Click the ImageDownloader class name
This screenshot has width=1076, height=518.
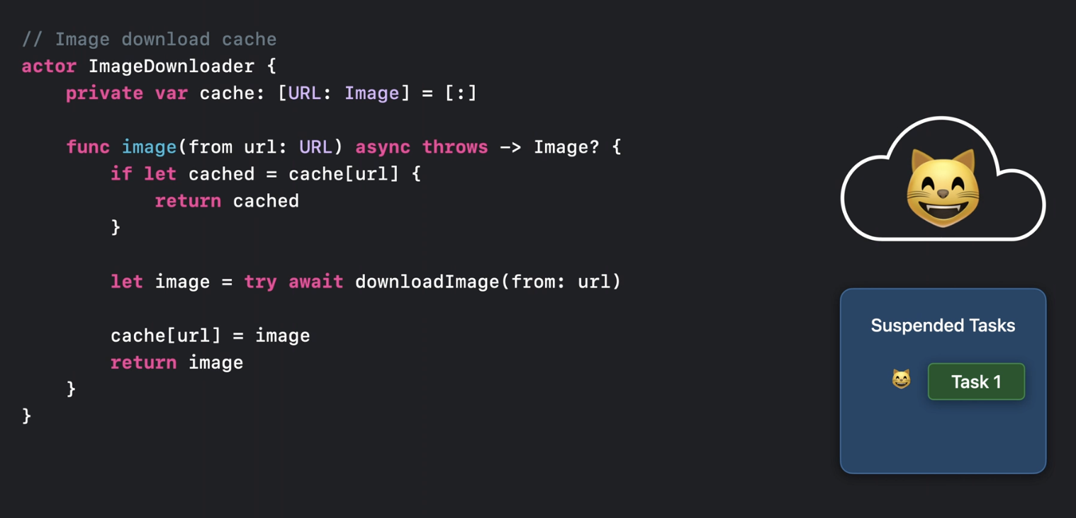(x=171, y=67)
